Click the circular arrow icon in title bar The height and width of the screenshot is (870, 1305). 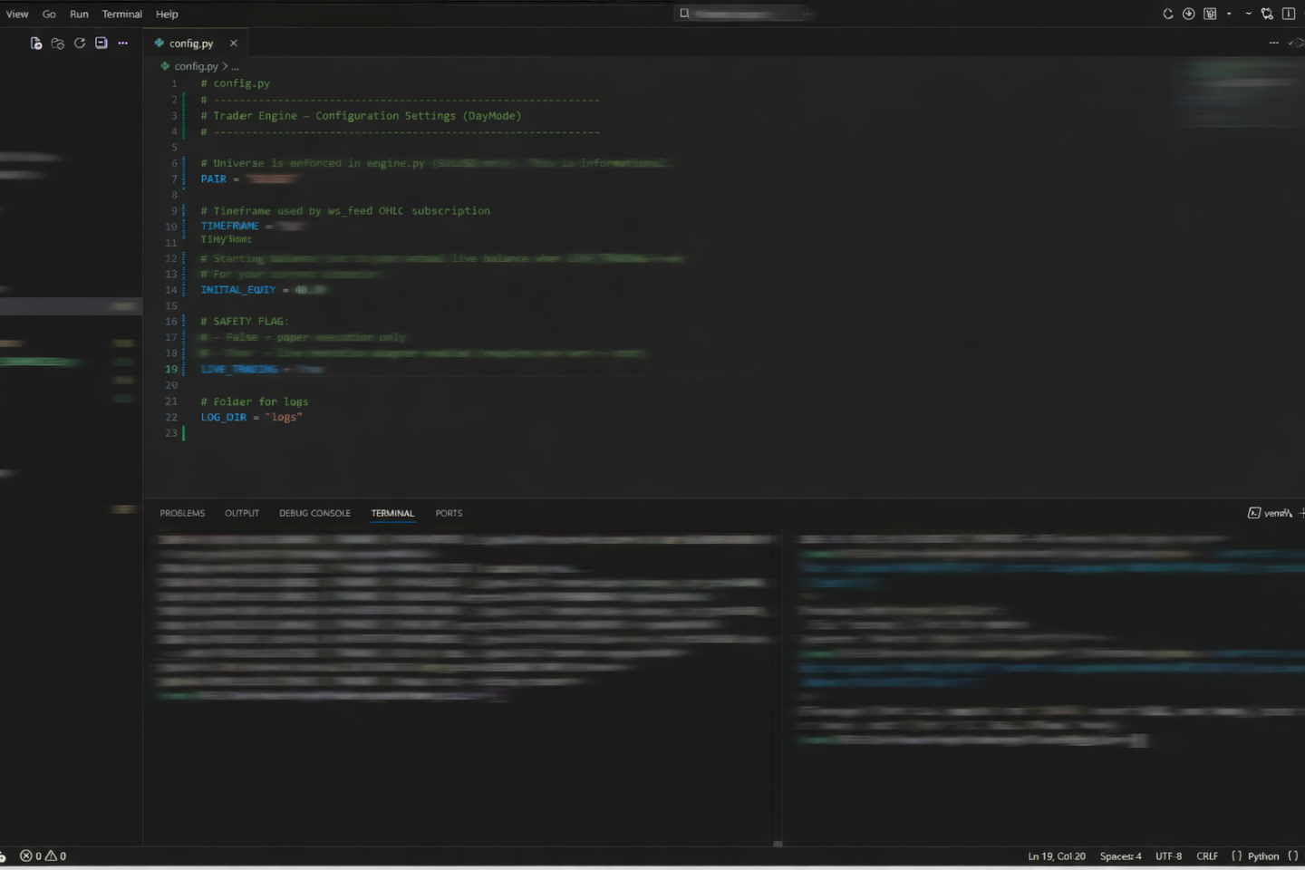1168,14
